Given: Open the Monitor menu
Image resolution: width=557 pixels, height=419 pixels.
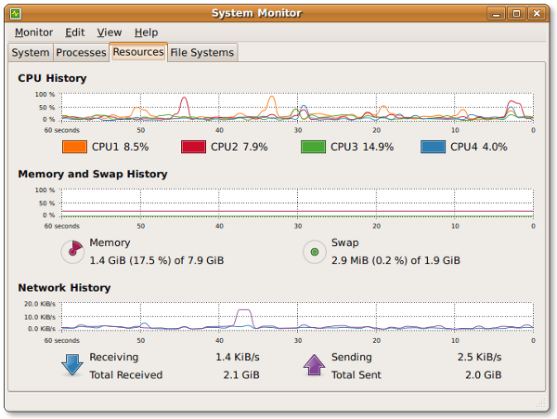Looking at the screenshot, I should pyautogui.click(x=33, y=33).
